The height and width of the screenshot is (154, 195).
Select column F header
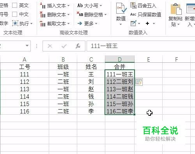pyautogui.click(x=177, y=59)
